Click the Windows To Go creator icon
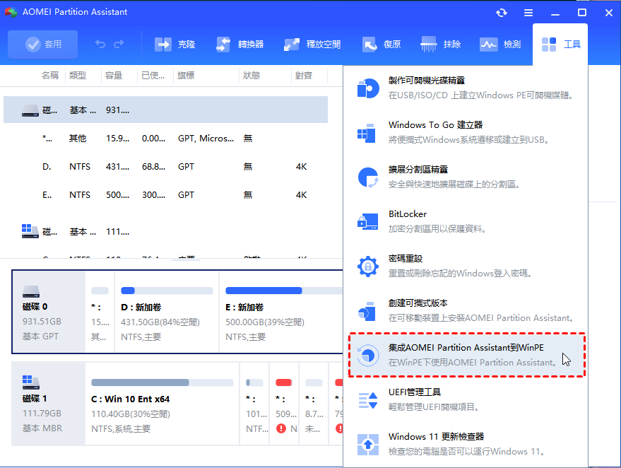621x468 pixels. point(367,133)
